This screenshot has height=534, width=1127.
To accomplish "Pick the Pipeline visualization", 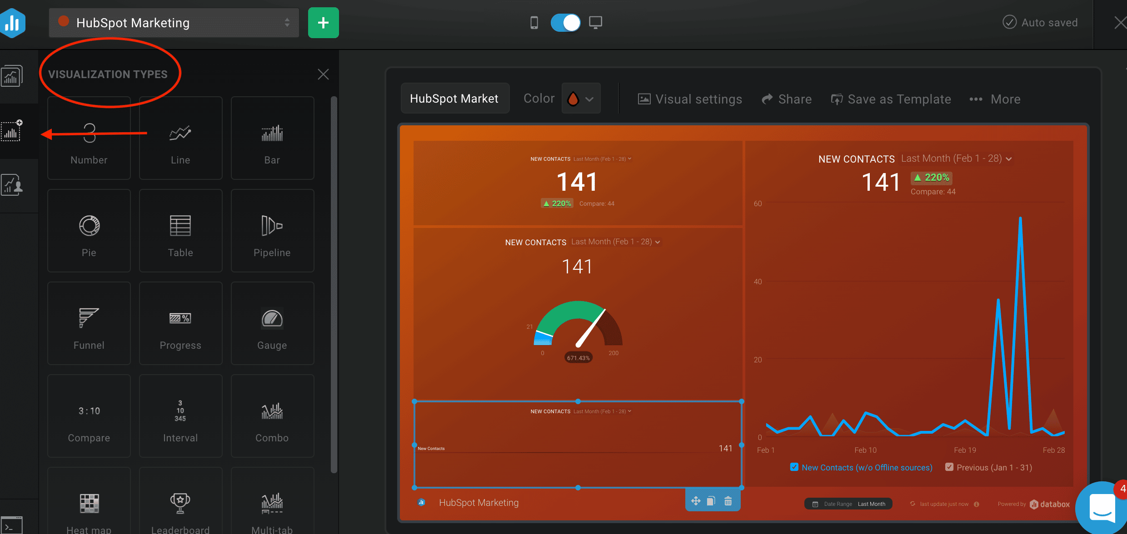I will click(272, 231).
